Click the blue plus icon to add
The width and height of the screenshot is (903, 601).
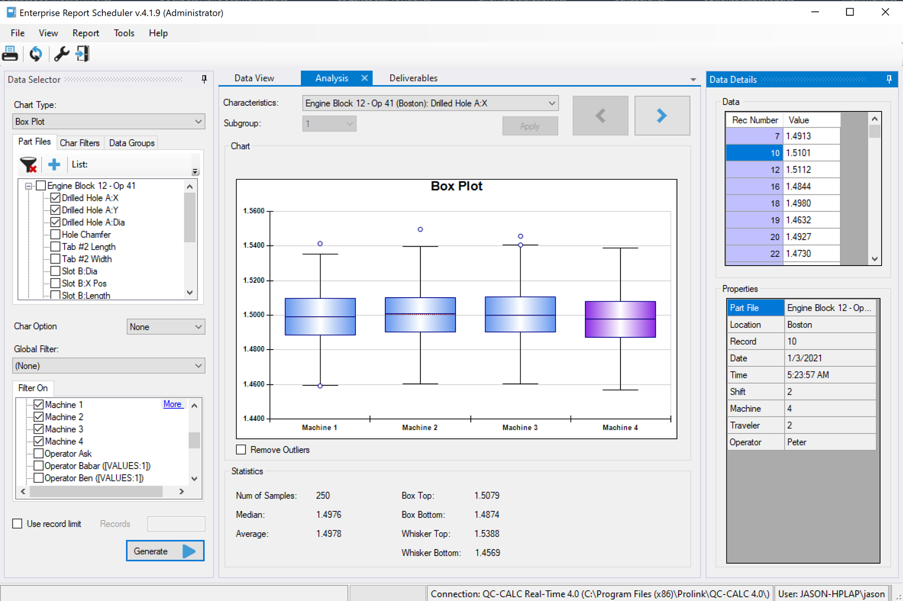click(x=53, y=164)
